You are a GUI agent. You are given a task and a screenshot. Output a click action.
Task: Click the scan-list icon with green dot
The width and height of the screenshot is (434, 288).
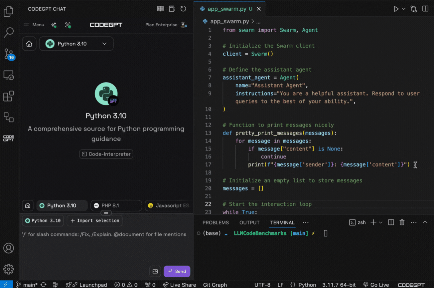(68, 25)
